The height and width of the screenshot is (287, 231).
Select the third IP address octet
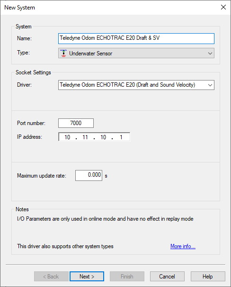tap(103, 137)
